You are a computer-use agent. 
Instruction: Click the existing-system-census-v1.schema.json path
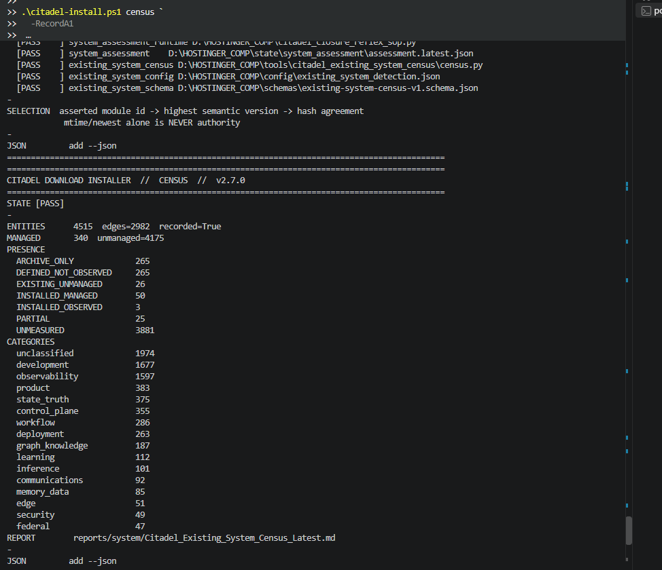(328, 88)
